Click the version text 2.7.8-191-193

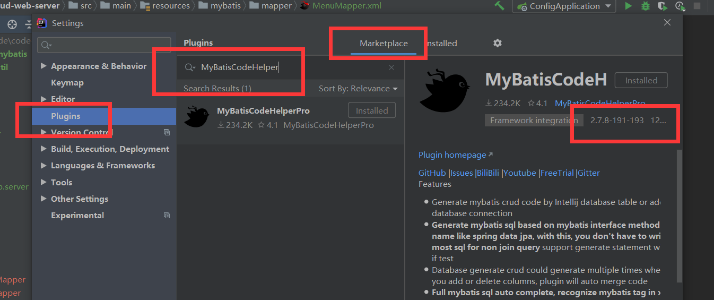(617, 121)
